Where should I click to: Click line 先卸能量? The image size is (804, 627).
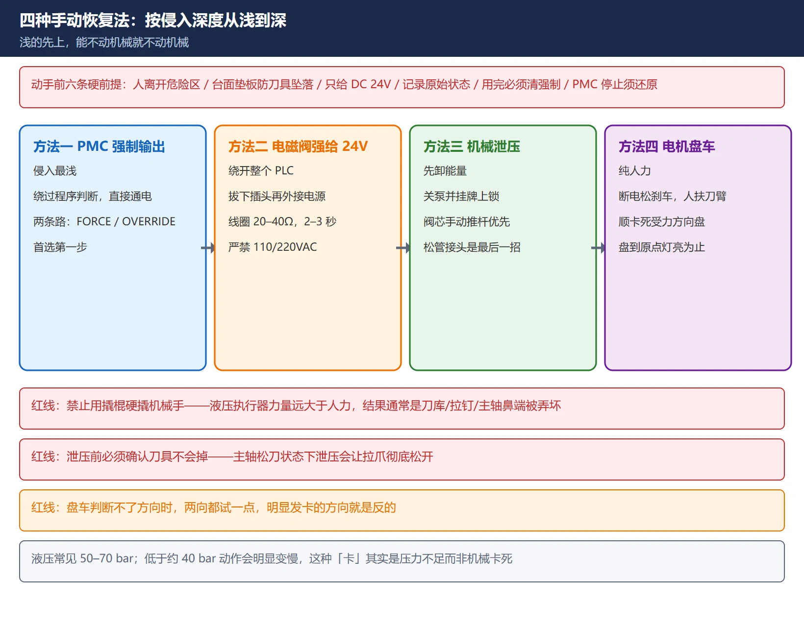point(445,171)
